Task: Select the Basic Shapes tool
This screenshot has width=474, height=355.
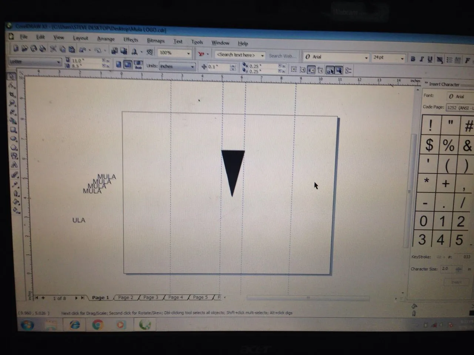Action: click(x=14, y=156)
